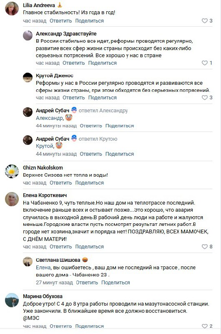
Task: Open Lilia Andreeva's profile avatar
Action: click(12, 9)
